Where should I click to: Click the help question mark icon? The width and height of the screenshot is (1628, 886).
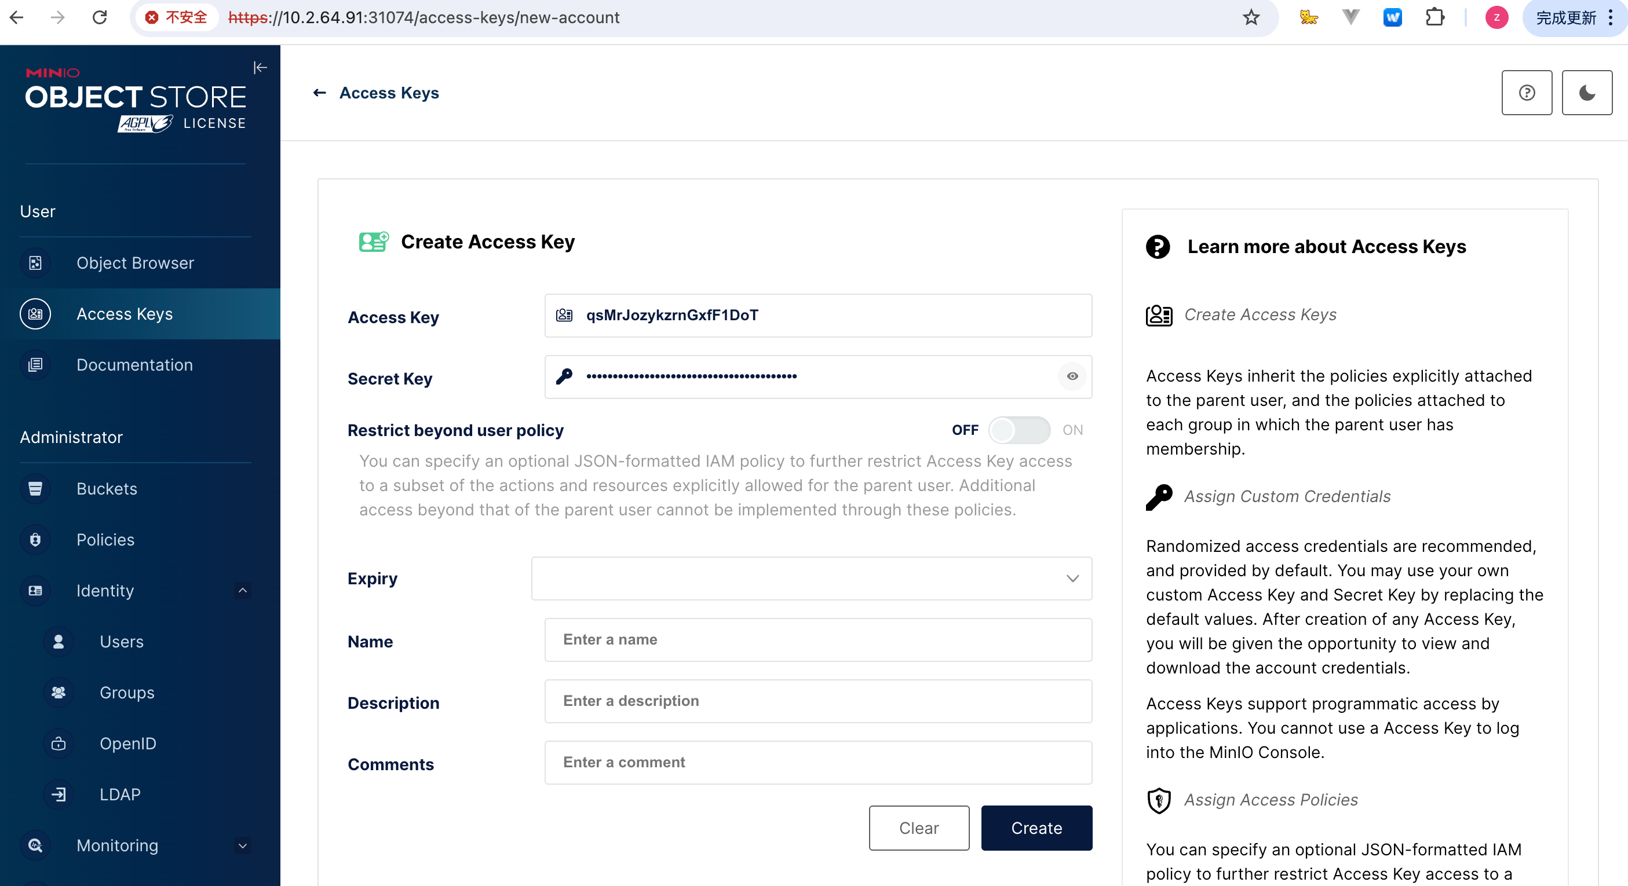1526,93
